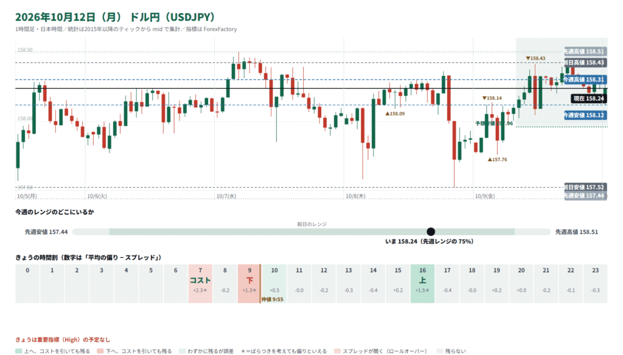Click the 10/9(金) date axis label
Viewport: 623px width, 355px height.
coord(485,196)
